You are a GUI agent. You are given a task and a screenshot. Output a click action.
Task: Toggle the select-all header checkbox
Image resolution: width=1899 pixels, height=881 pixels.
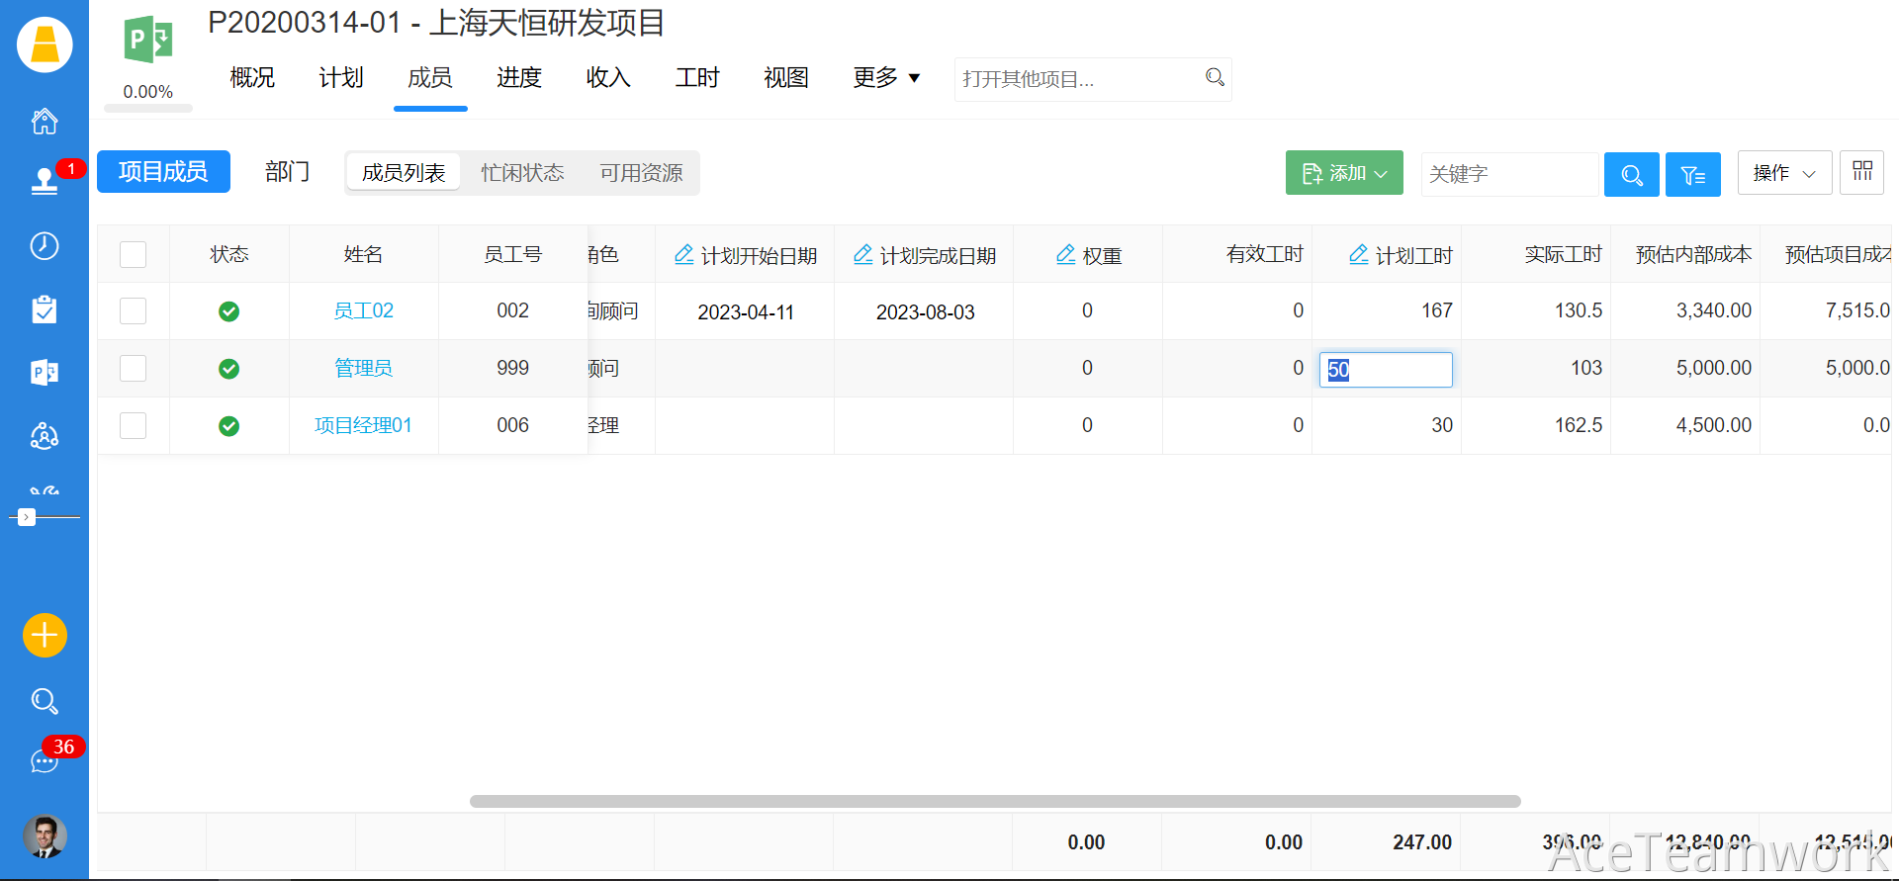tap(133, 255)
